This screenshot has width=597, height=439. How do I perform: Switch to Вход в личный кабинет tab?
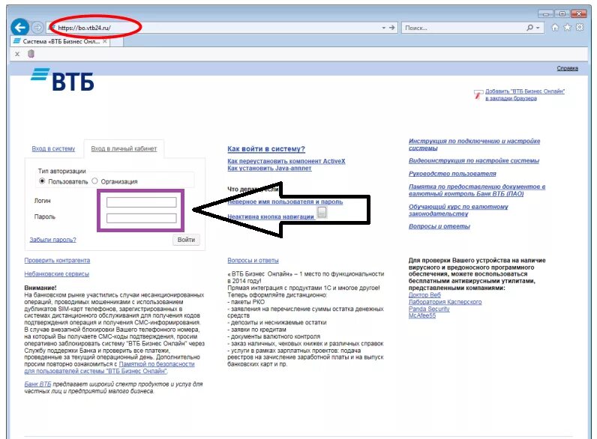pos(124,149)
